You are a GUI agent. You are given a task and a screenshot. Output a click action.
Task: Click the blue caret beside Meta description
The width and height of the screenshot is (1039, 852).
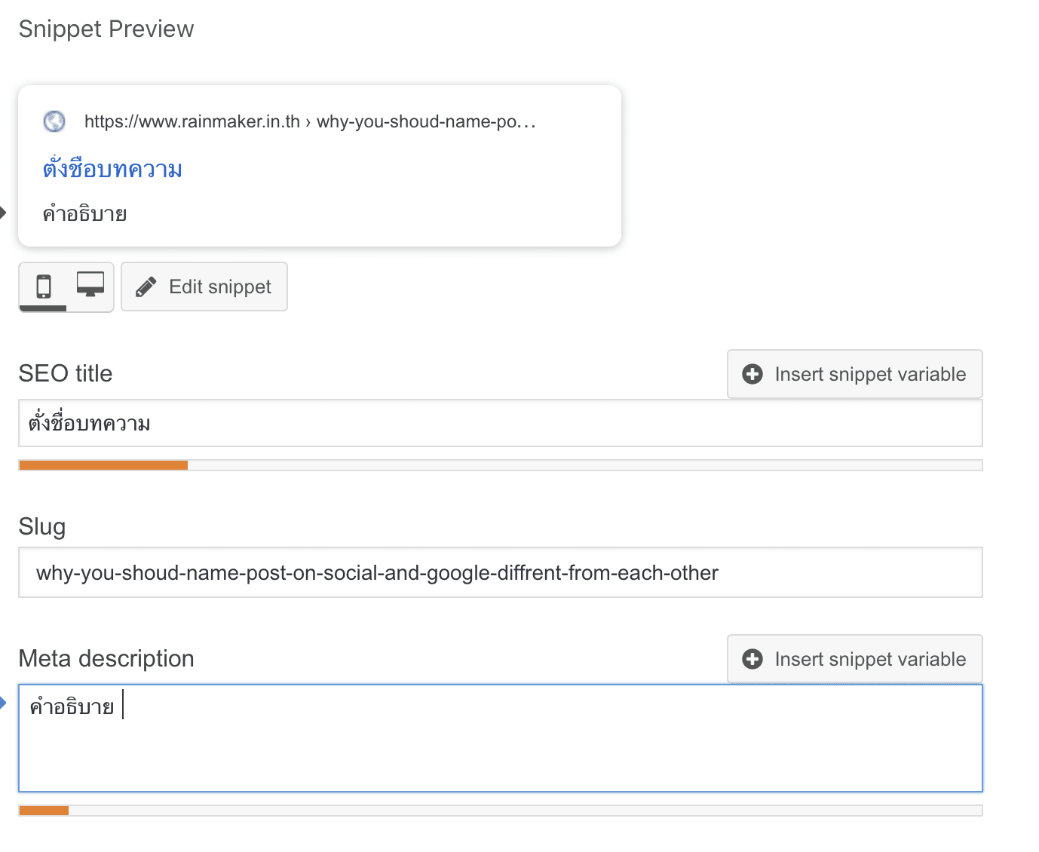[3, 703]
